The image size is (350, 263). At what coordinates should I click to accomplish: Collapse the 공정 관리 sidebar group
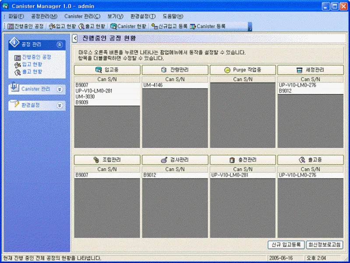pyautogui.click(x=60, y=45)
